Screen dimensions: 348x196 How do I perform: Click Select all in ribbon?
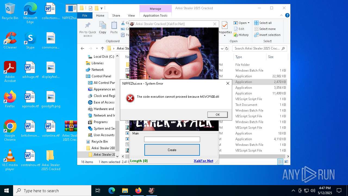point(263,23)
